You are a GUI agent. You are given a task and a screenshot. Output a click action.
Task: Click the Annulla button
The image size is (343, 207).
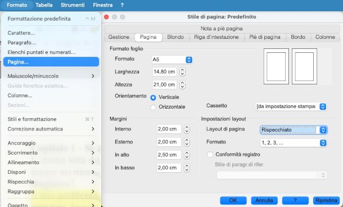(x=264, y=200)
